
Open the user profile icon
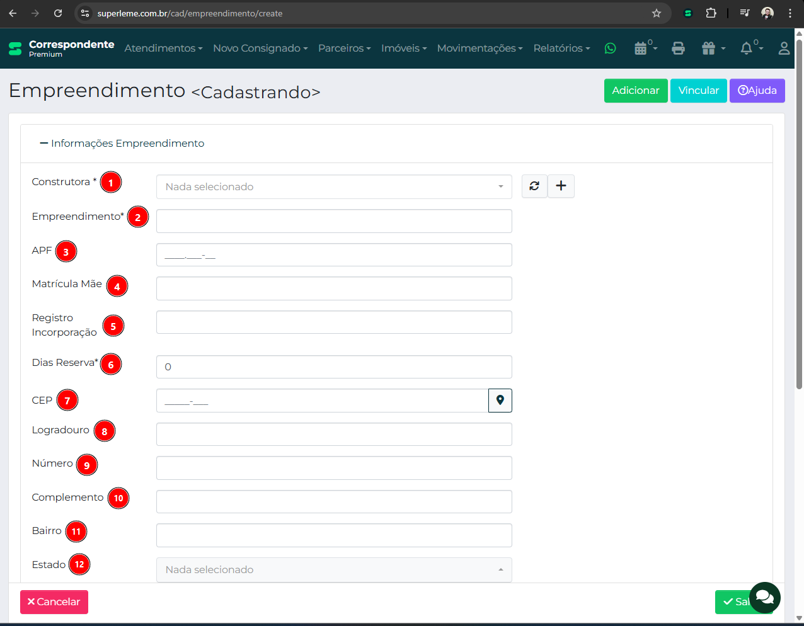(x=784, y=48)
